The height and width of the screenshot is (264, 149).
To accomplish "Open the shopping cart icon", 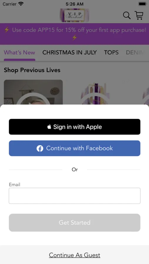I will [139, 15].
